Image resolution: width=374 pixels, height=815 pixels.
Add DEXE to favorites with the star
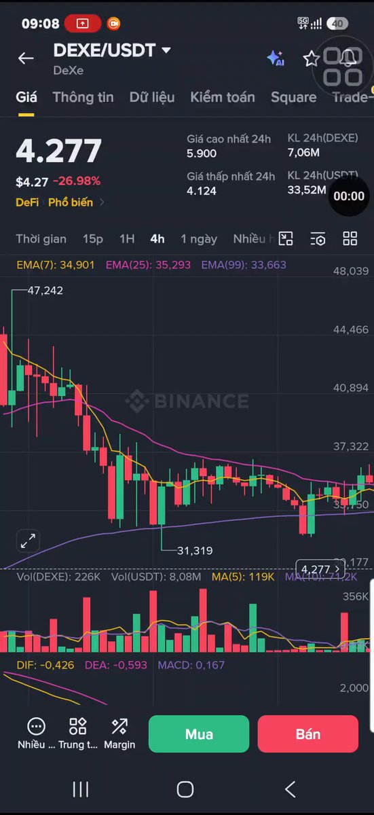[x=312, y=58]
